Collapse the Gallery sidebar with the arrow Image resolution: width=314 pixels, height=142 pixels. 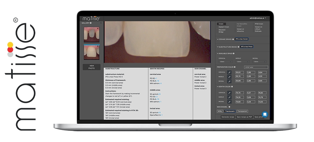click(101, 23)
